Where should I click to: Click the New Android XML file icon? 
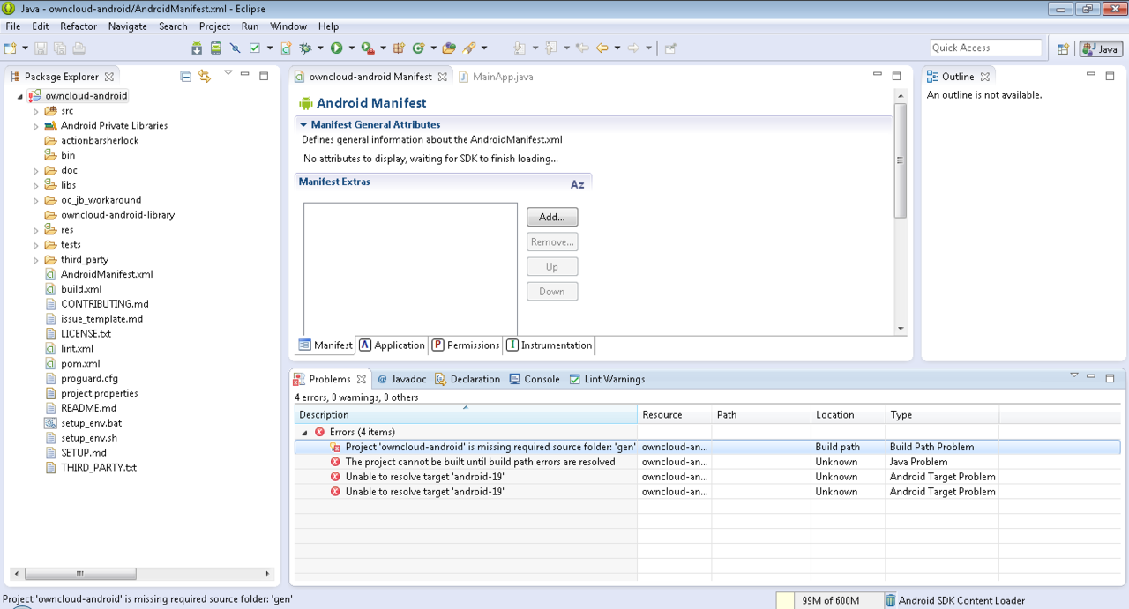tap(286, 48)
